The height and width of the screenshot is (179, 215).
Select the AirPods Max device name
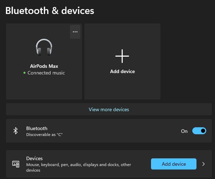(x=44, y=66)
